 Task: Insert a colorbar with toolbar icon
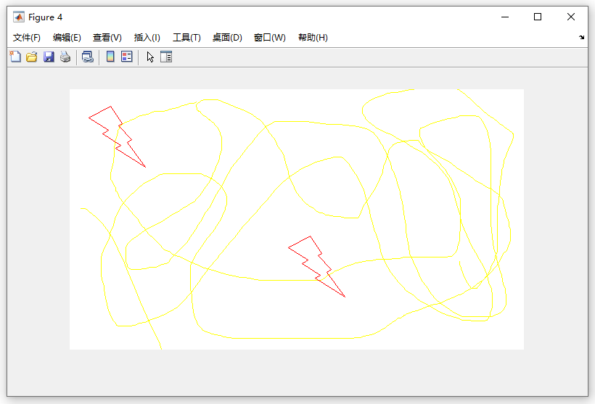[110, 57]
